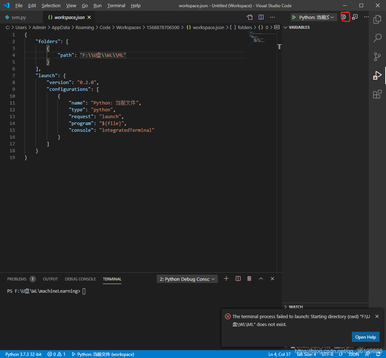Kill the terminal using the trash icon

click(249, 279)
